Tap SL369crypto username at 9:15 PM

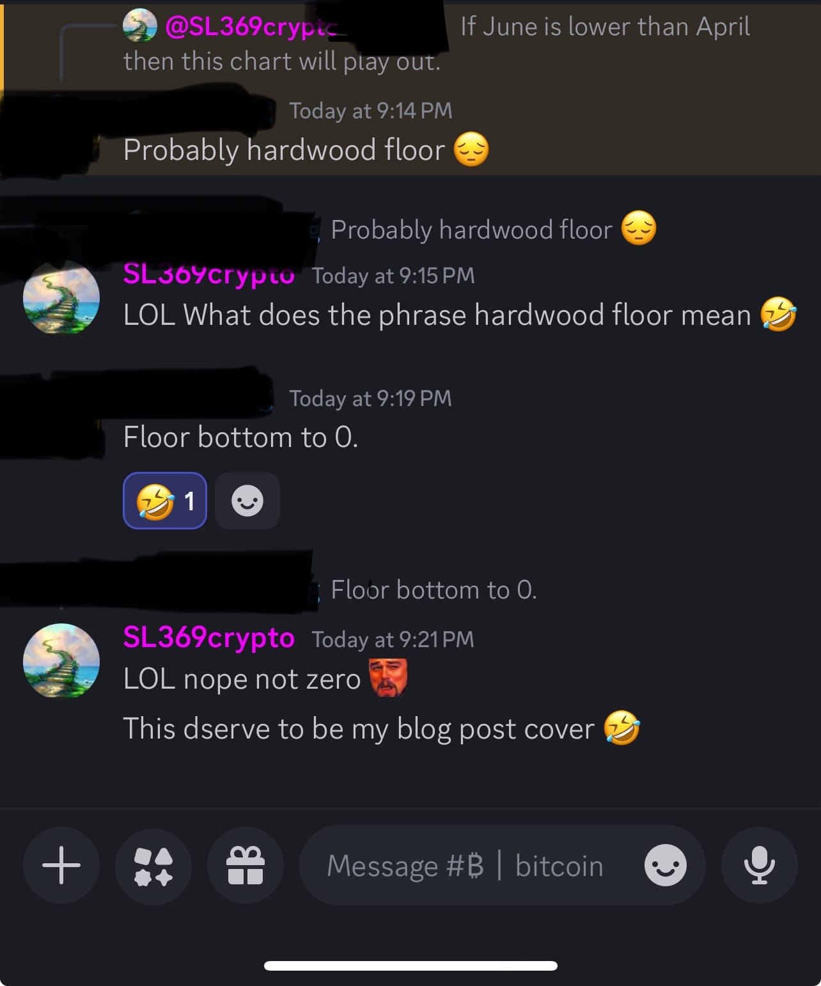[x=208, y=274]
